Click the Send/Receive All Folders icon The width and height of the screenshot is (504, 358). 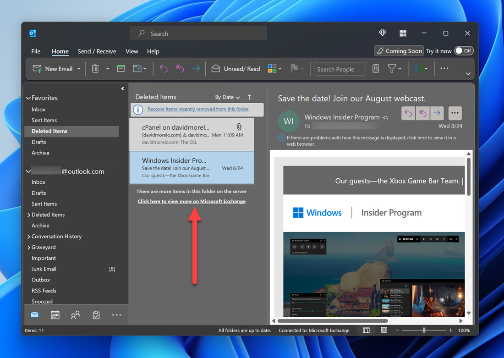tap(418, 68)
